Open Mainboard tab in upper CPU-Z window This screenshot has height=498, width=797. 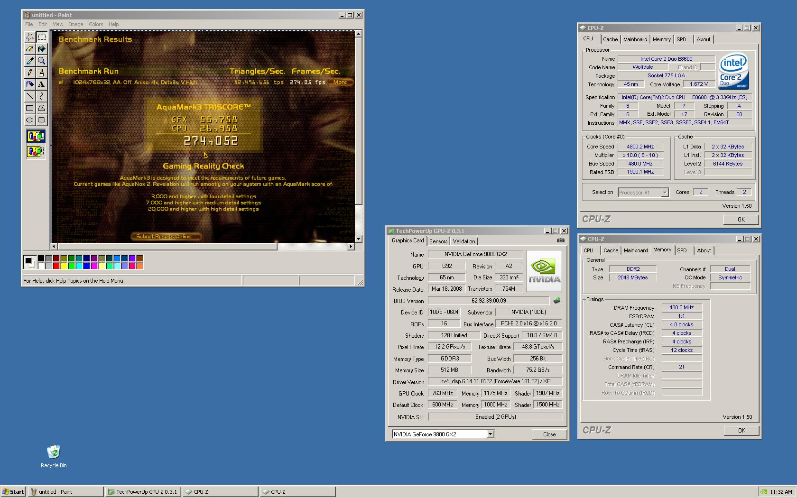(635, 39)
